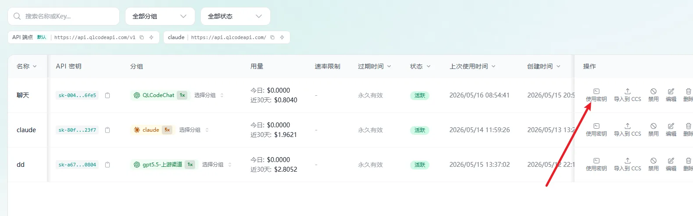Click last used time 2026/05/16 08:54:41

pyautogui.click(x=479, y=95)
